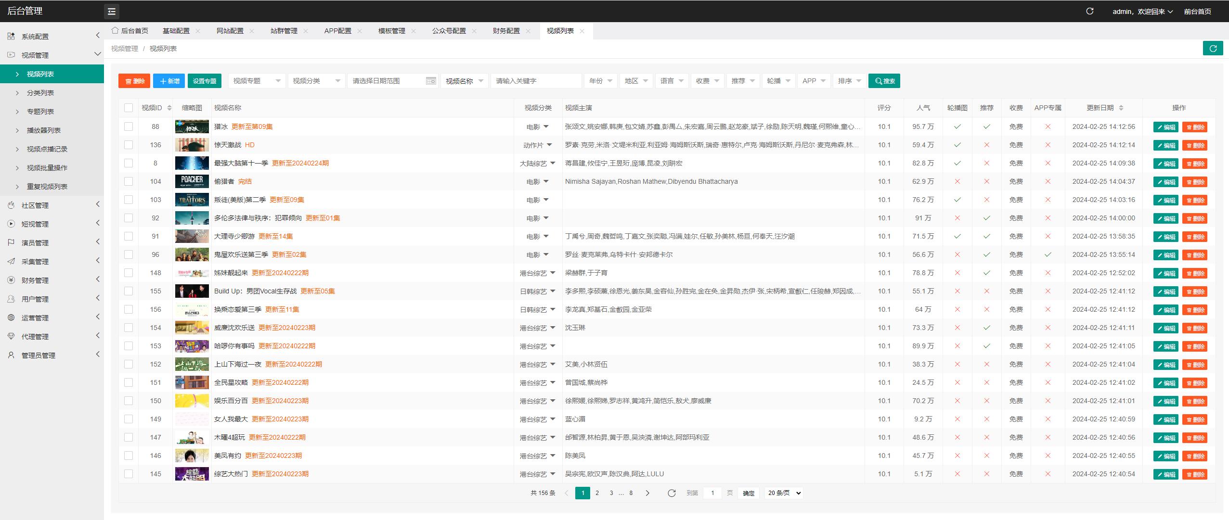1229x520 pixels.
Task: Click the 运营管理 globe icon
Action: pyautogui.click(x=11, y=317)
